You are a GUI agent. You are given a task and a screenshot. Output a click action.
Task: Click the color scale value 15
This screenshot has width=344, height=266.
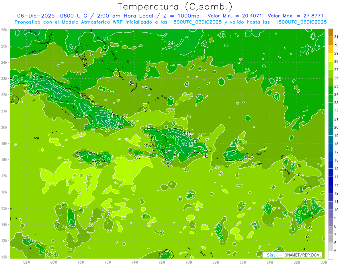pyautogui.click(x=337, y=168)
